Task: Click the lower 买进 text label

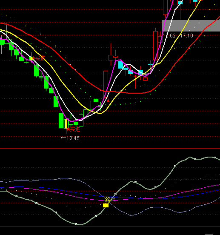Action: click(75, 129)
